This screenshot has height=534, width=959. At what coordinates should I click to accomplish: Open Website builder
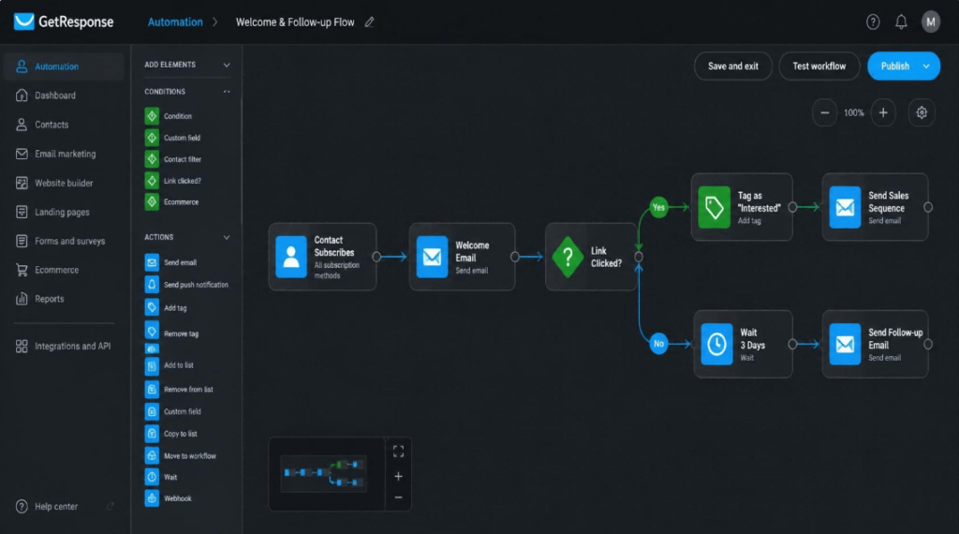click(x=64, y=183)
